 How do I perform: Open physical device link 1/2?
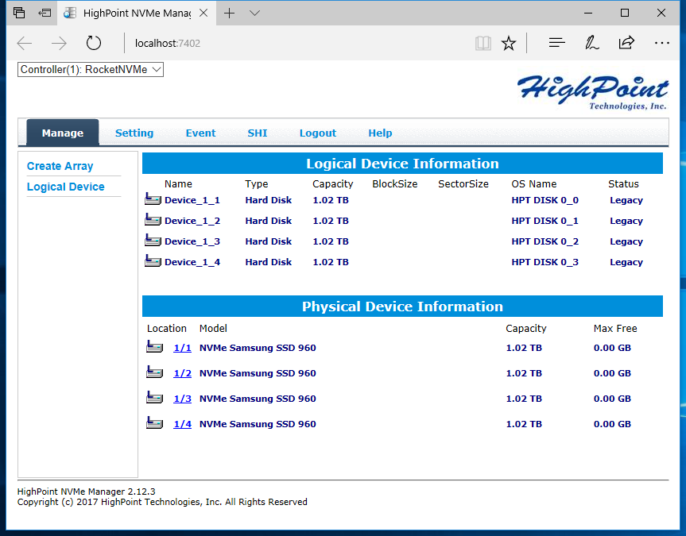tap(183, 373)
